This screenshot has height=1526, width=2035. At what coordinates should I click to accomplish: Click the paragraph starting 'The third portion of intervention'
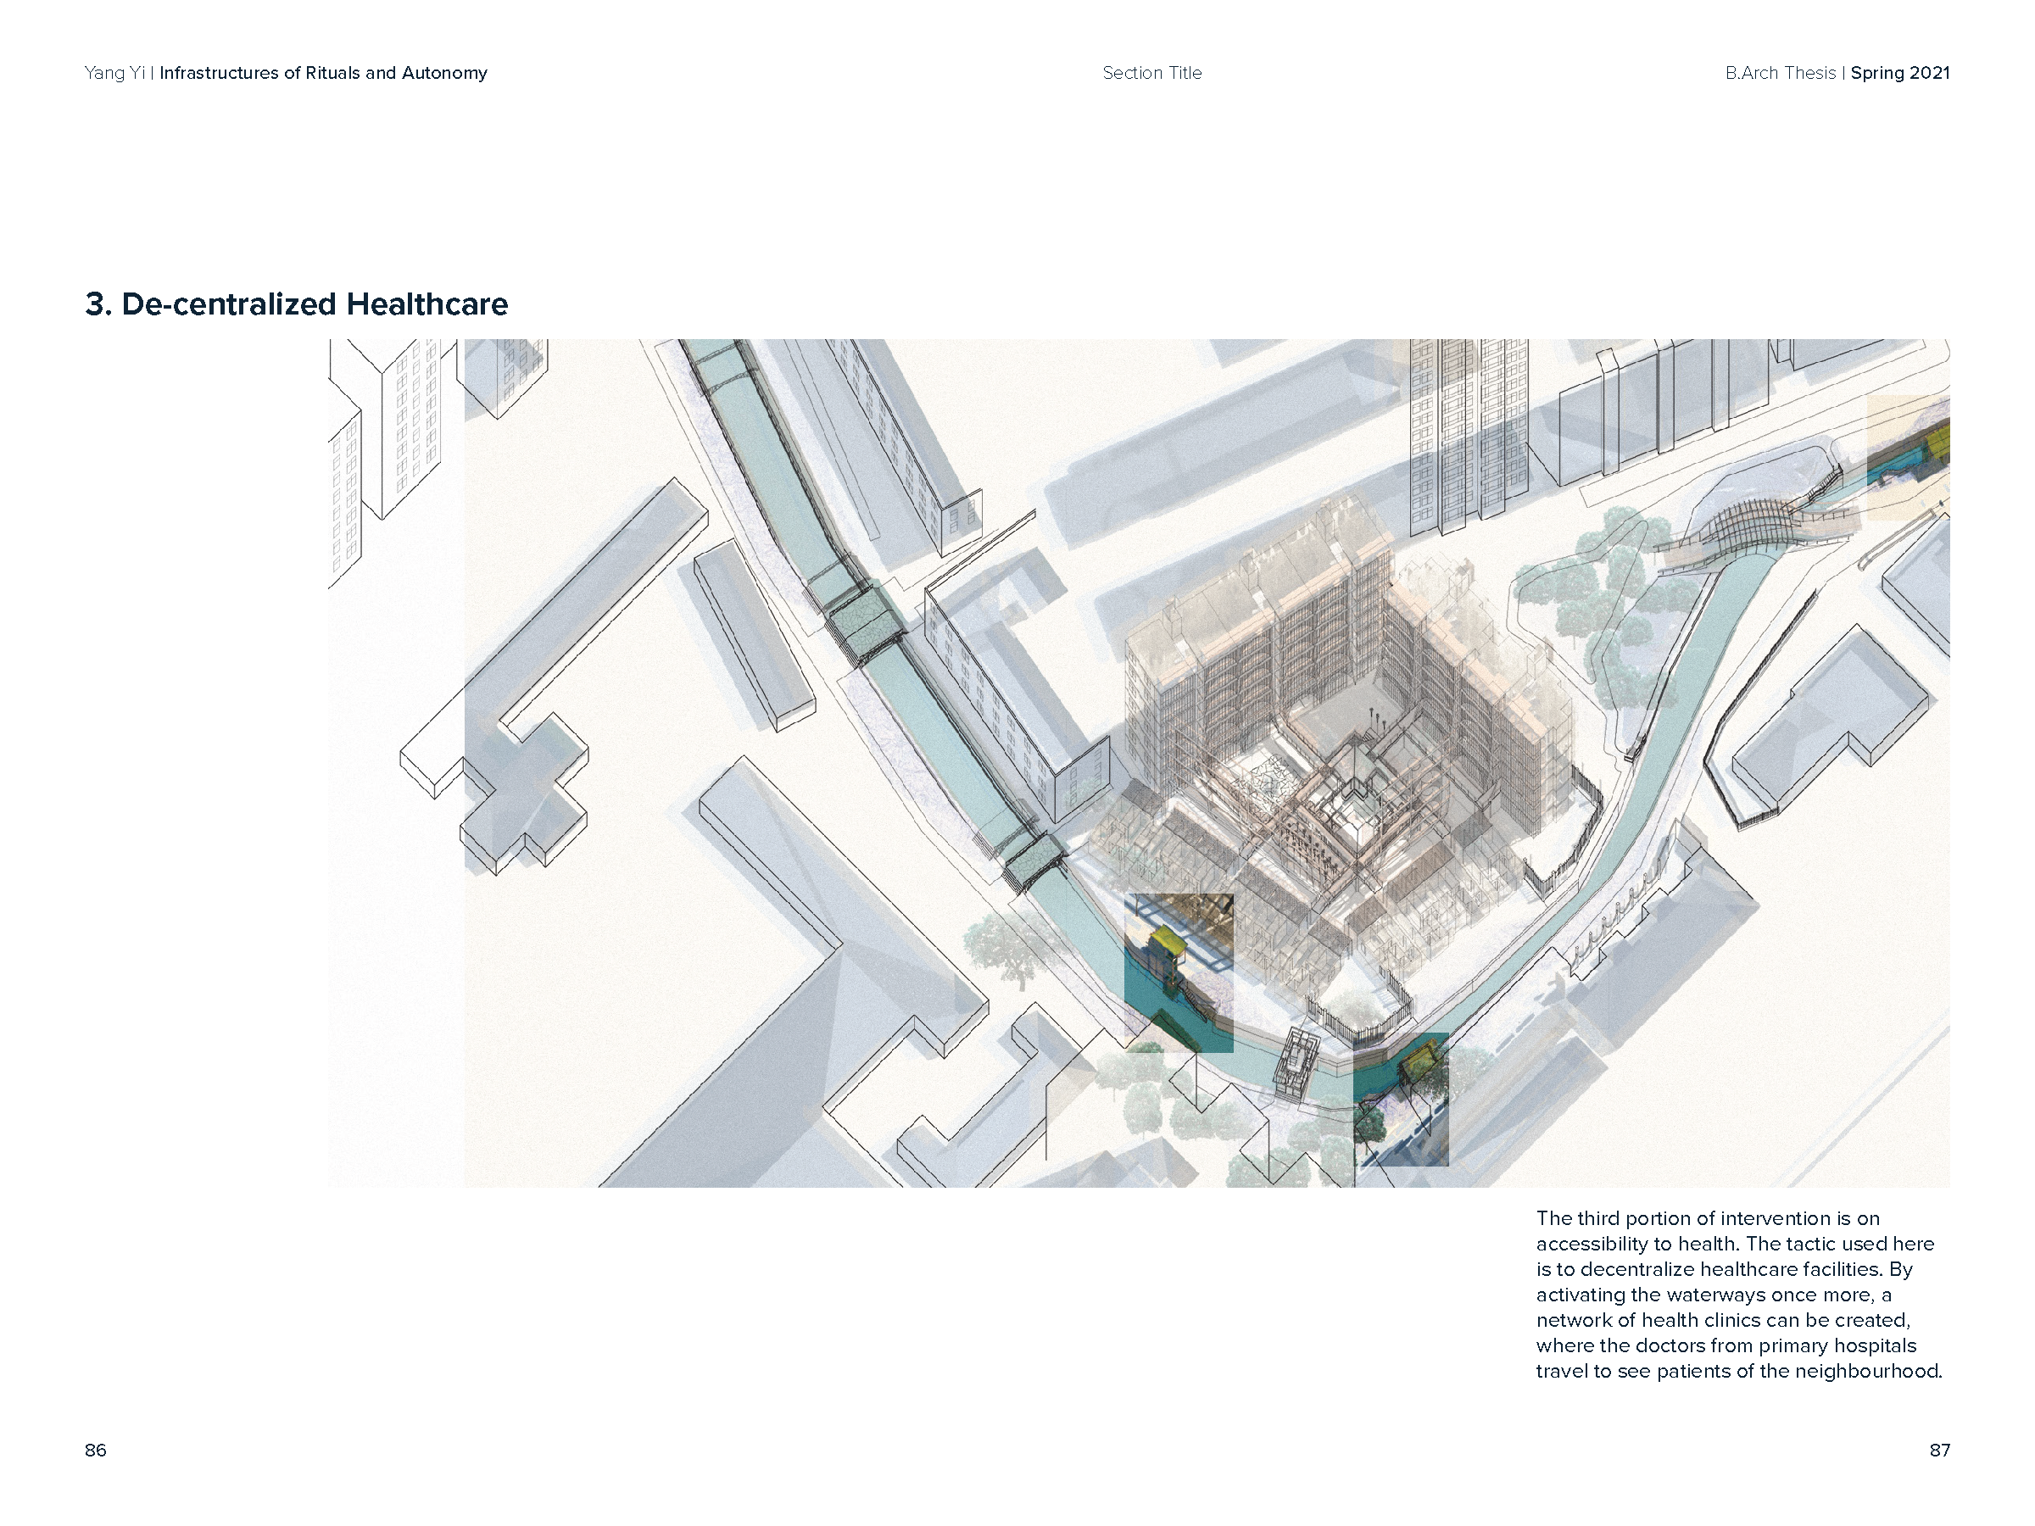pos(1739,1295)
